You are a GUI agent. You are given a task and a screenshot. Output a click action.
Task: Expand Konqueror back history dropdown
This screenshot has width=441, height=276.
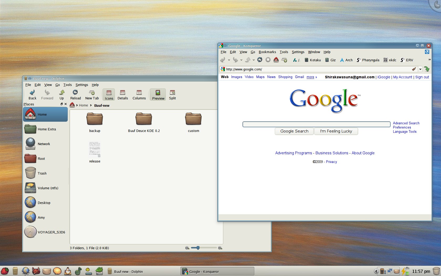(x=229, y=60)
